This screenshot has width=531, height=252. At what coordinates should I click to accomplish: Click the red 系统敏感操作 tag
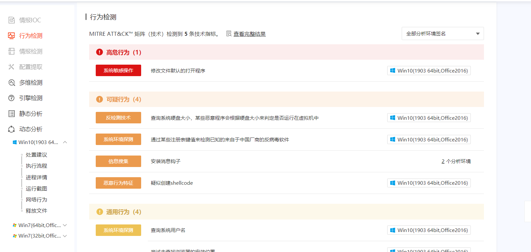click(x=118, y=71)
